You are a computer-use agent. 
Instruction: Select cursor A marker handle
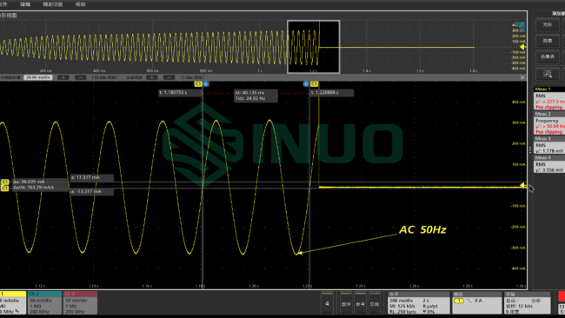206,84
